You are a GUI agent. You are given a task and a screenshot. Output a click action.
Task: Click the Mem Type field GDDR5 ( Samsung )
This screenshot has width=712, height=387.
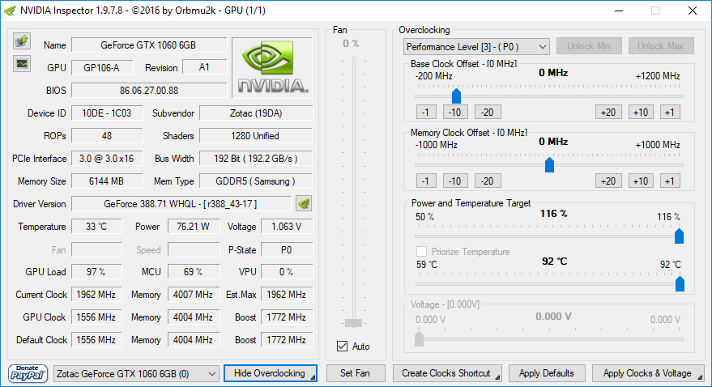coord(256,181)
